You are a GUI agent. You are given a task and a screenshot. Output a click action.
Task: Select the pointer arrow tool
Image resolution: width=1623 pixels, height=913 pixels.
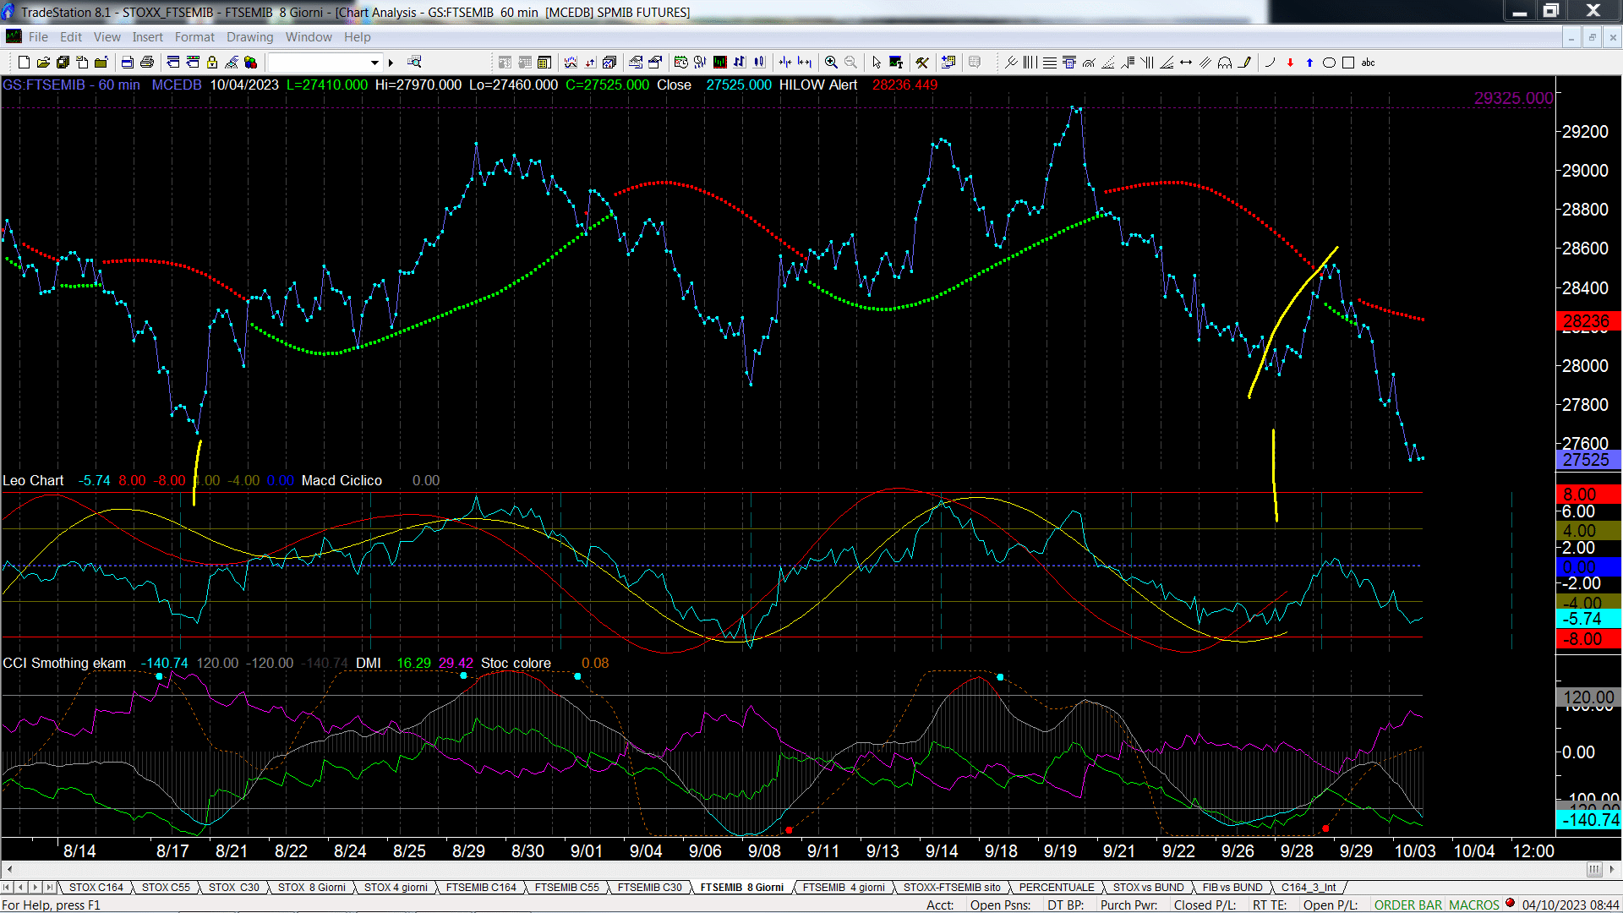click(877, 63)
